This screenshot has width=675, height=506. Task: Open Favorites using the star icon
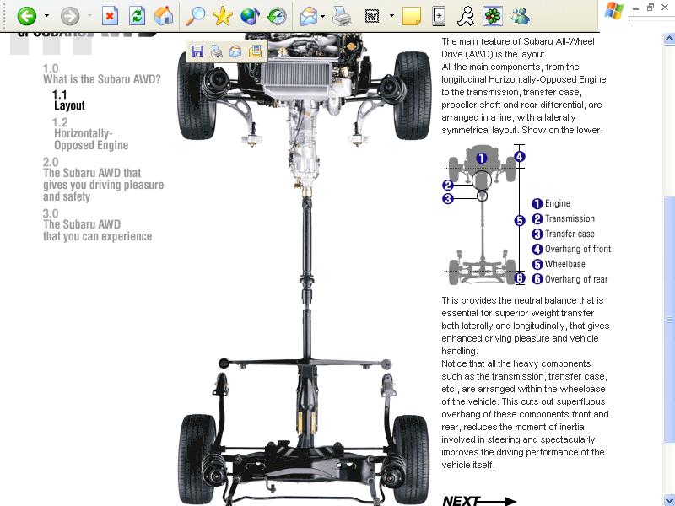(x=223, y=16)
